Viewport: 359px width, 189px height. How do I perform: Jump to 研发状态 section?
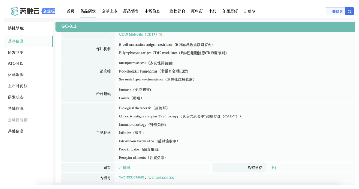tap(15, 97)
